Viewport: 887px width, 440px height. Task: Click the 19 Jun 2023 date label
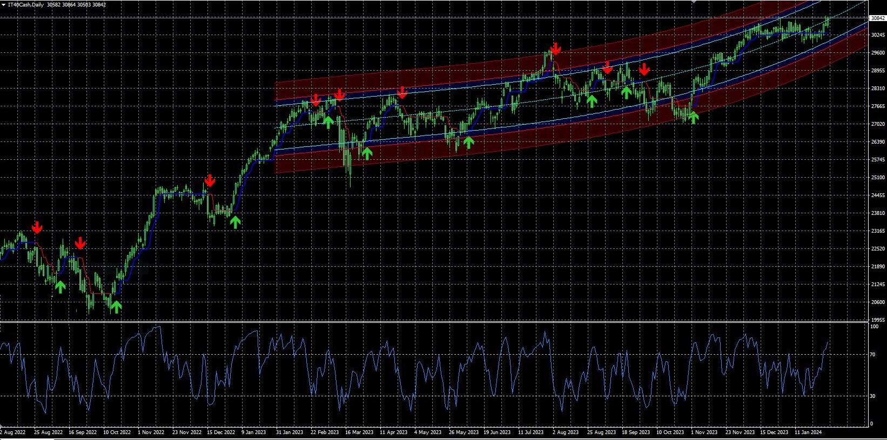coord(497,432)
